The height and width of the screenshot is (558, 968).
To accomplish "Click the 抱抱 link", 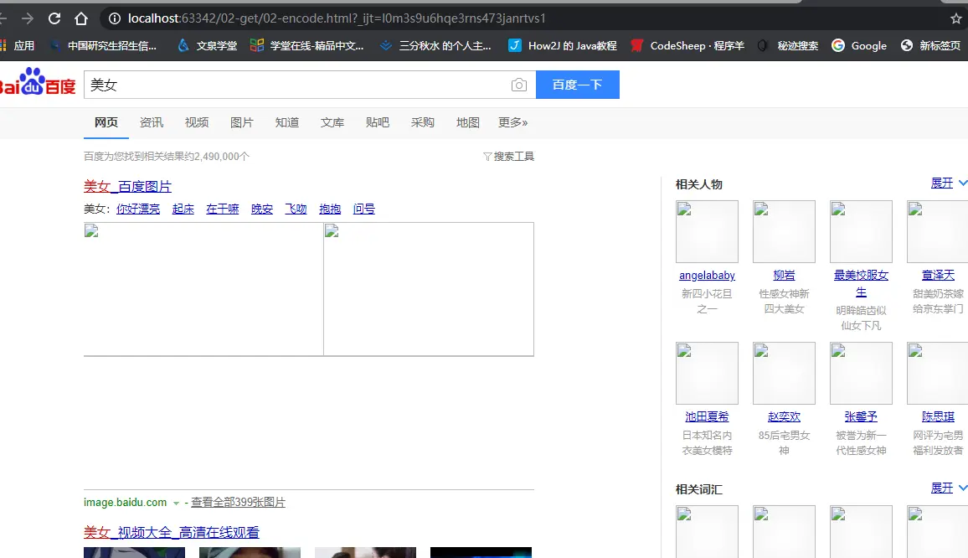I will coord(330,209).
